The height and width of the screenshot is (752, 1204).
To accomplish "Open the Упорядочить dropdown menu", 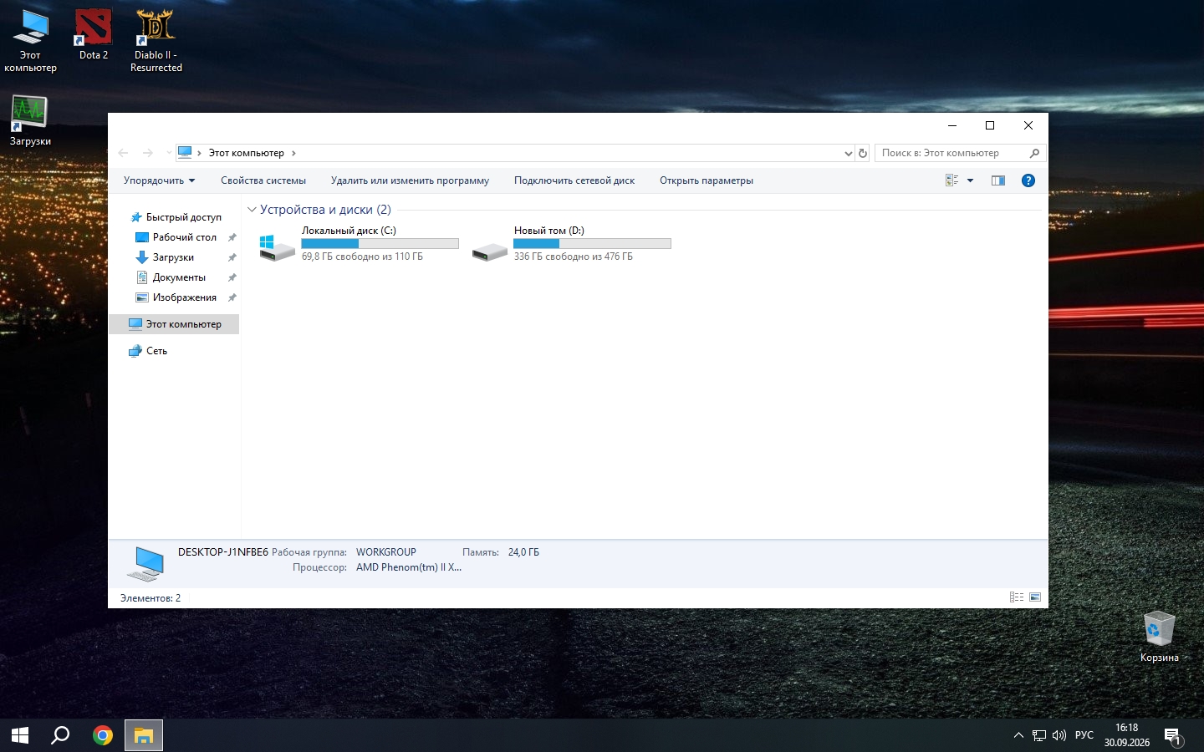I will coord(159,180).
